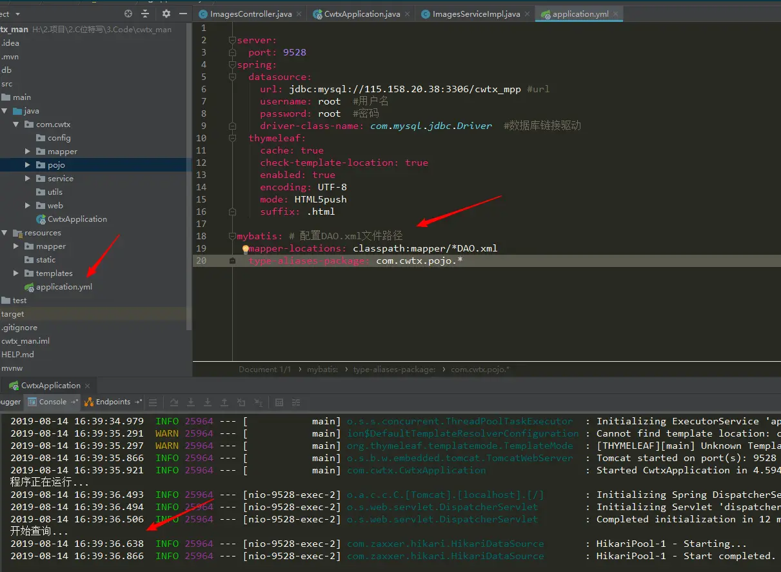
Task: Select the .gitignore file
Action: click(x=19, y=328)
